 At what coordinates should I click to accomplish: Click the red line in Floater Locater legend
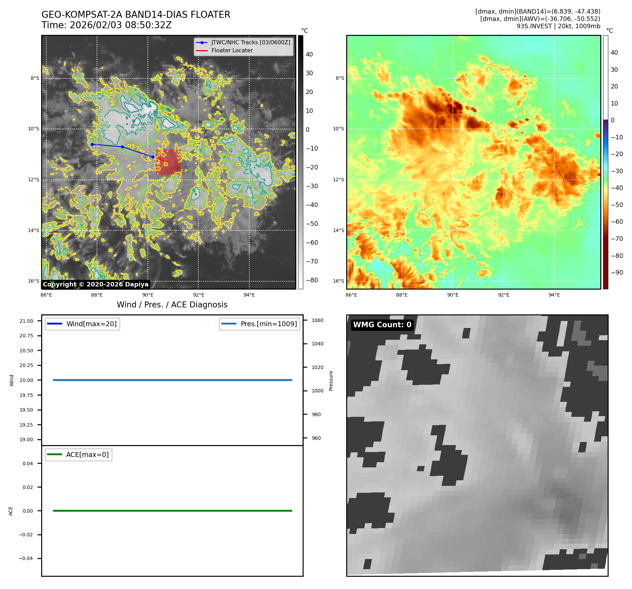point(202,51)
